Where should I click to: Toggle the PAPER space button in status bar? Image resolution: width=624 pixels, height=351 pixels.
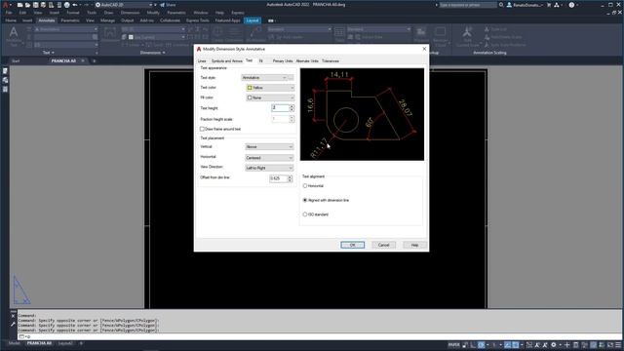(454, 344)
